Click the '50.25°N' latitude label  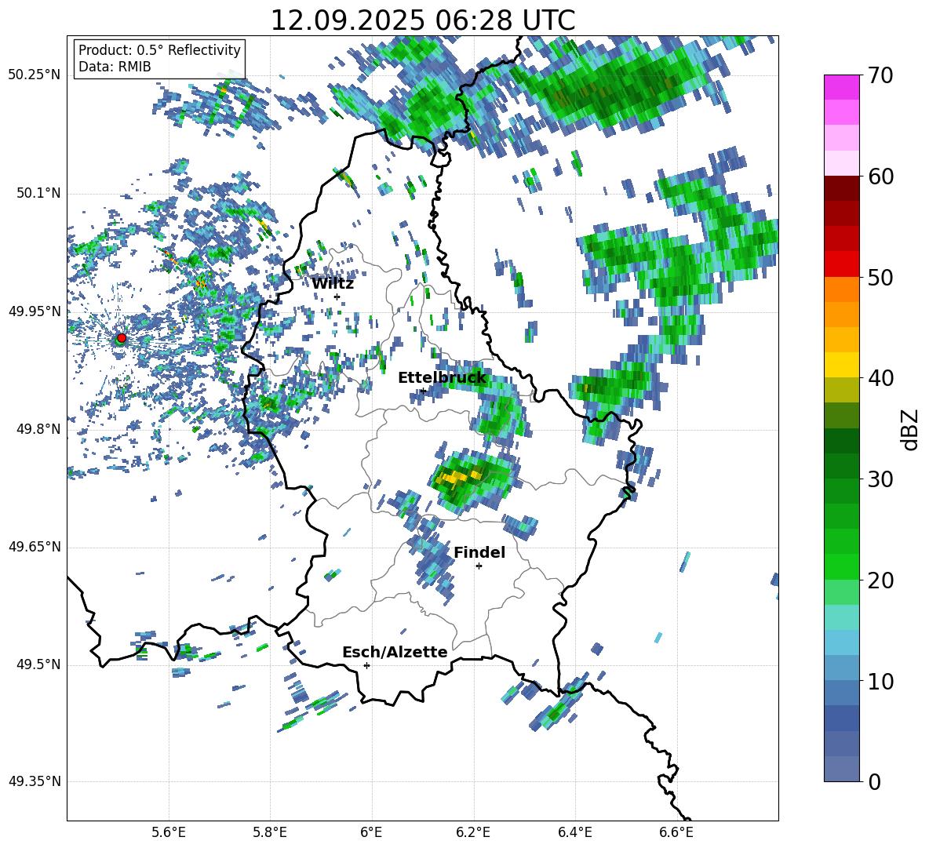click(x=35, y=75)
